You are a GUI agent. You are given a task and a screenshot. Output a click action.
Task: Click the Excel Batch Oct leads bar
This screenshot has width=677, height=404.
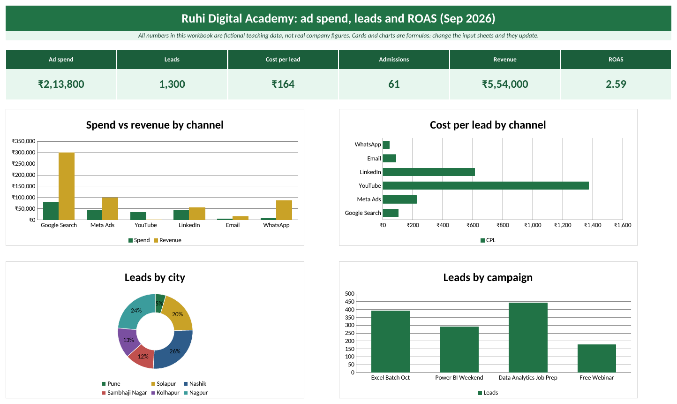pos(391,342)
